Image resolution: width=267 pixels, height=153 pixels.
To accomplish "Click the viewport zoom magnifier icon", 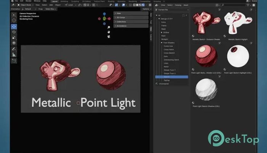I will pos(109,27).
